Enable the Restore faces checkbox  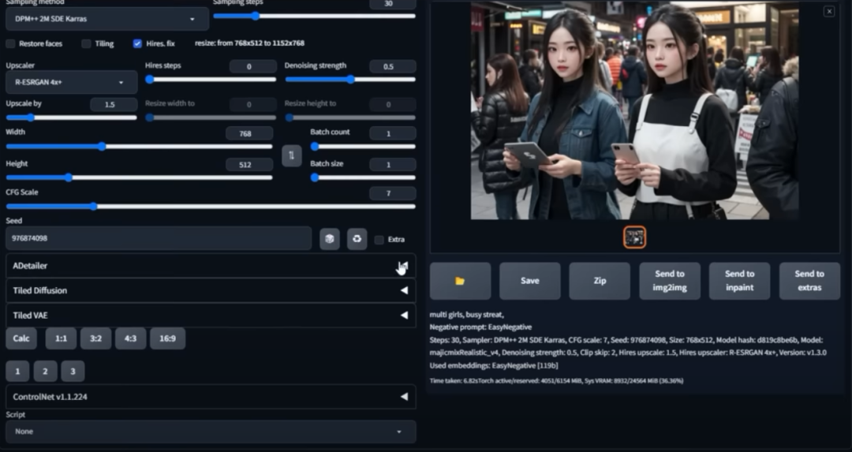coord(10,43)
